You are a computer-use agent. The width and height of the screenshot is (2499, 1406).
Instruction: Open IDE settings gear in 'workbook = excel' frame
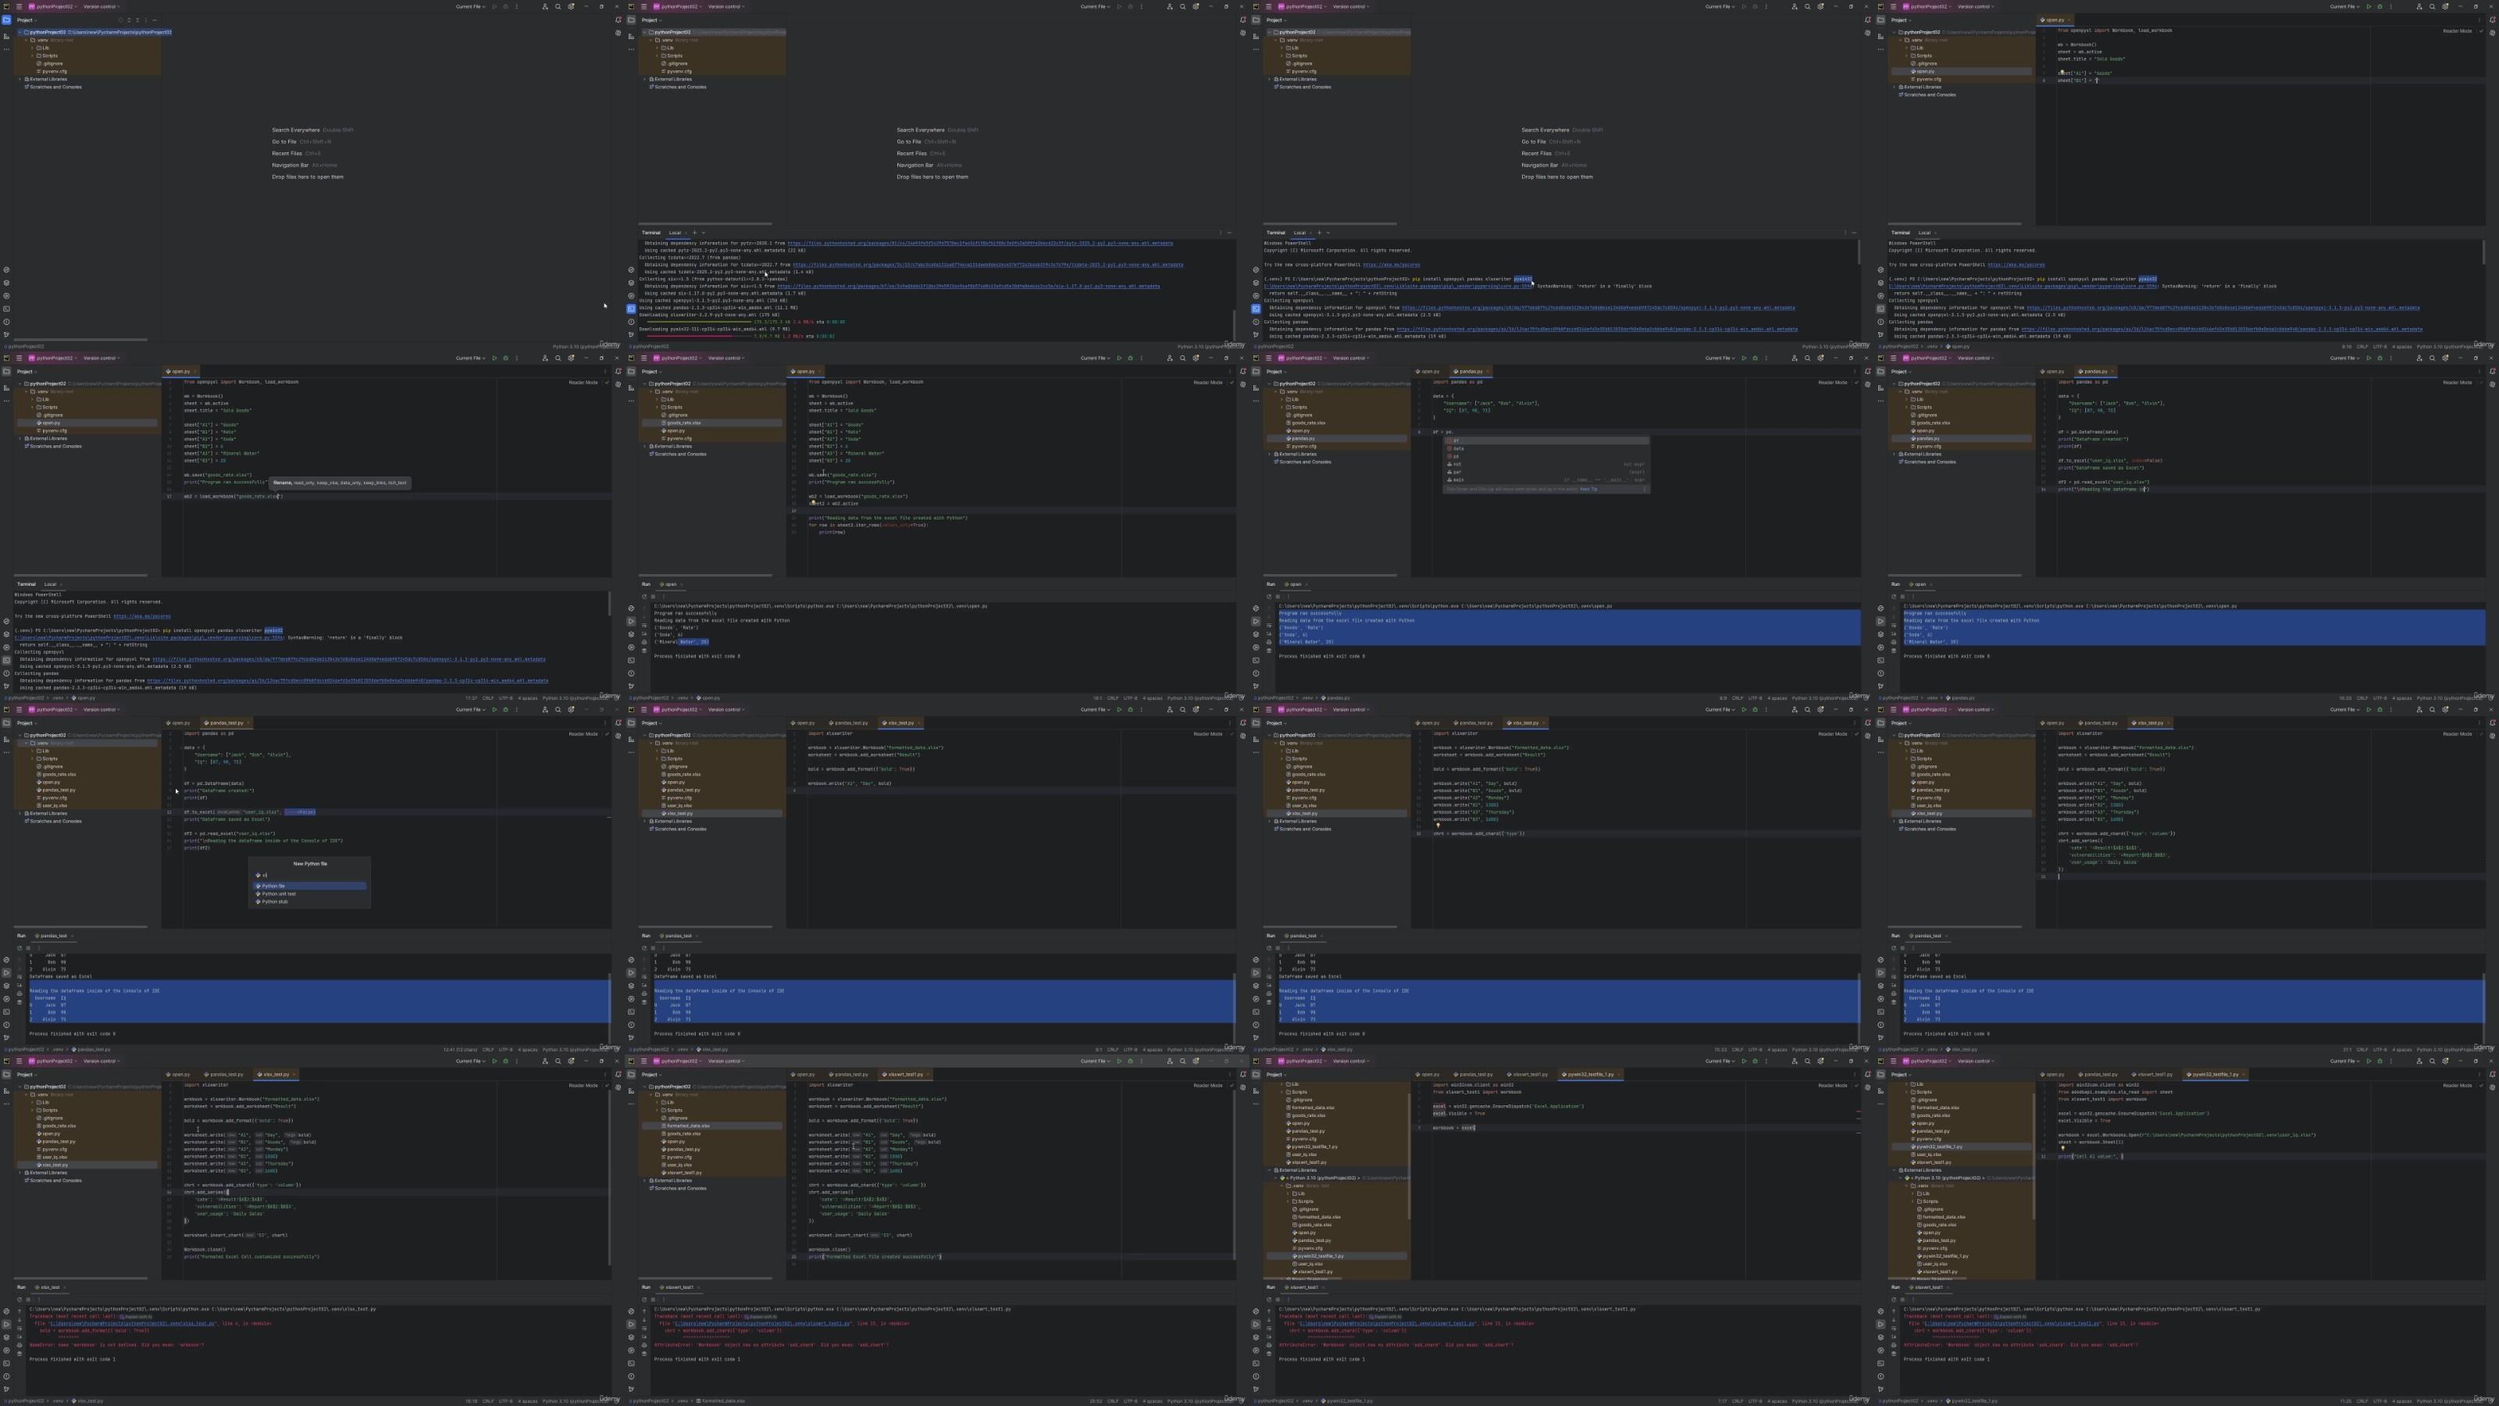pyautogui.click(x=1821, y=1062)
